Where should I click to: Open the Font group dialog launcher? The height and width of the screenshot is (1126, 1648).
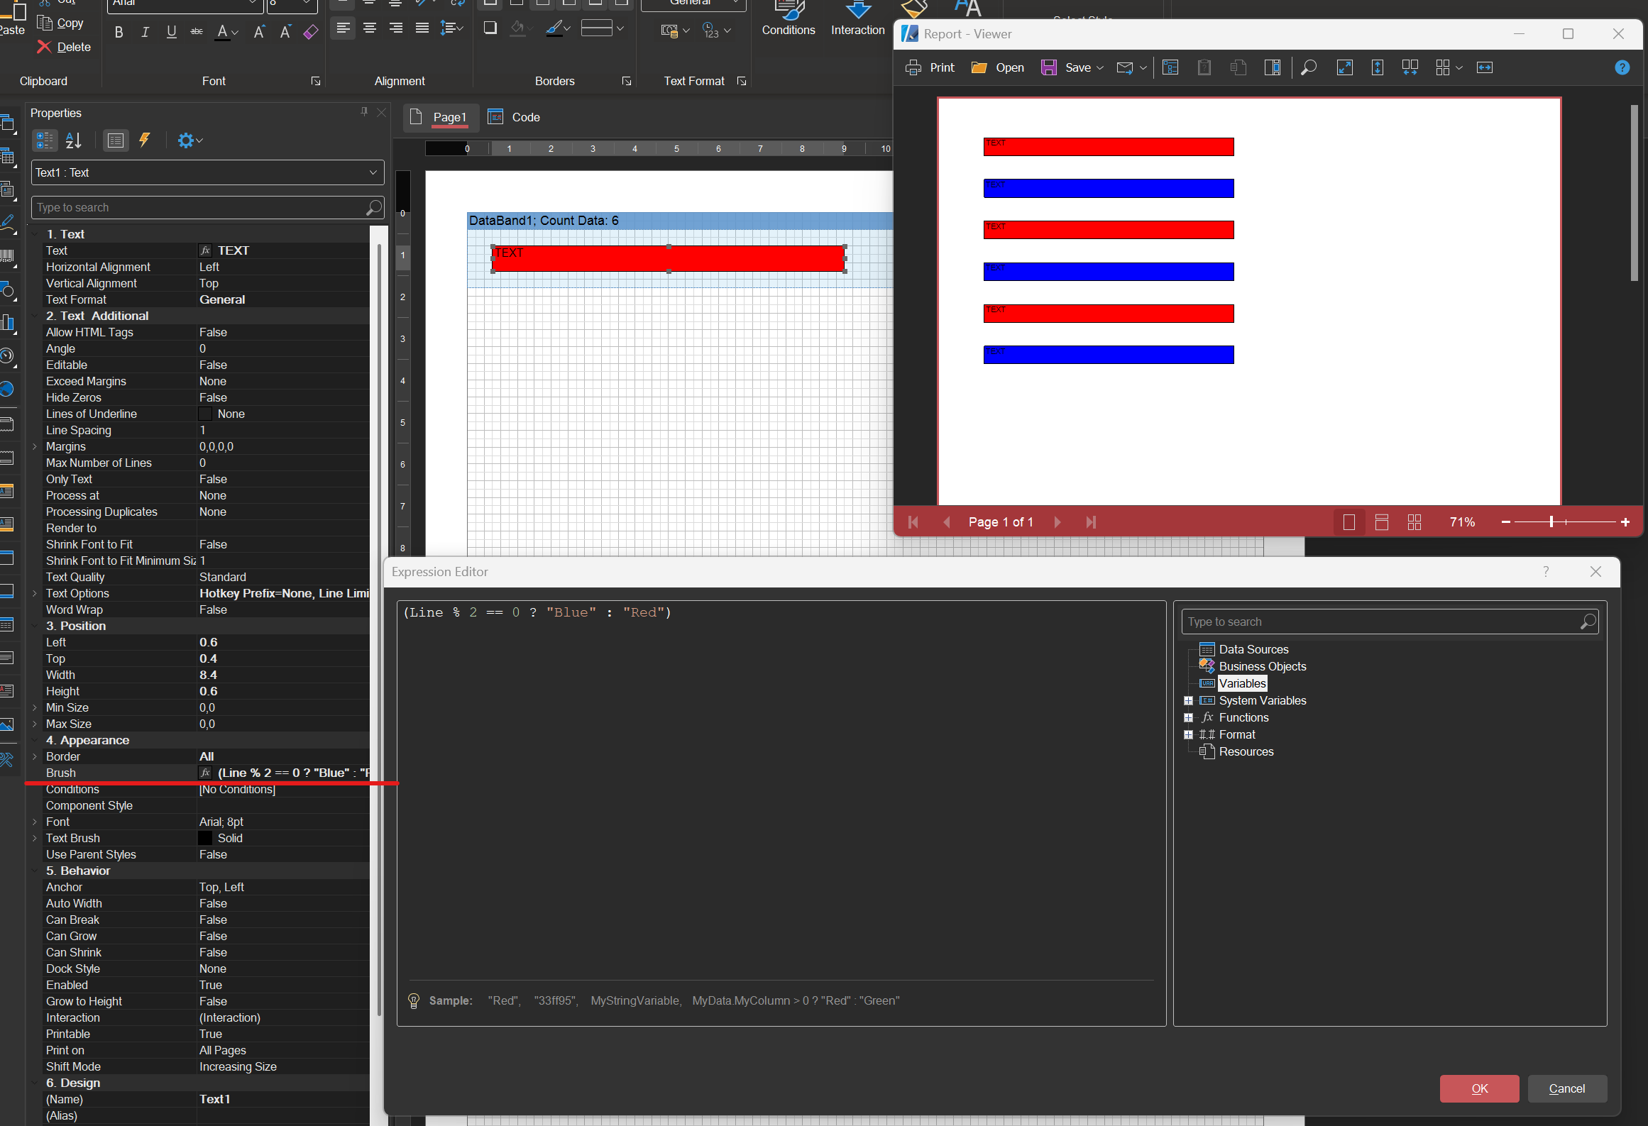coord(316,82)
